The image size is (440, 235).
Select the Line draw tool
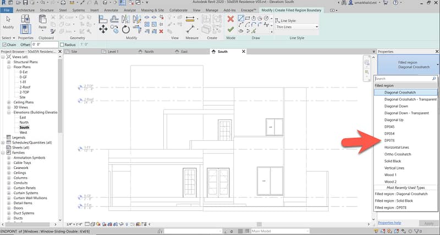pos(241,18)
